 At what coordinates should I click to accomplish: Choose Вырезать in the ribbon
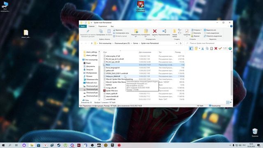pyautogui.click(x=118, y=30)
